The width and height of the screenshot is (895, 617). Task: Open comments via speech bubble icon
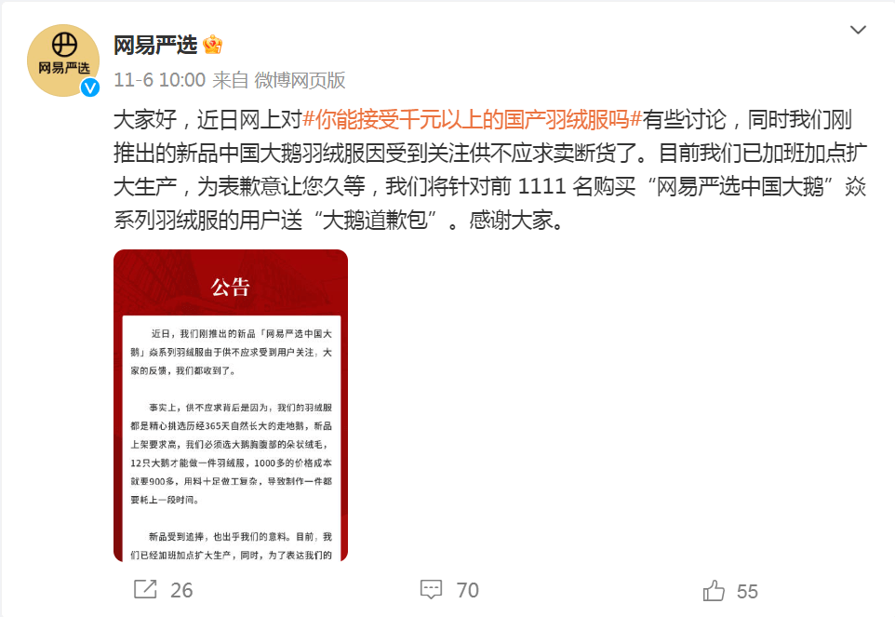click(x=431, y=590)
